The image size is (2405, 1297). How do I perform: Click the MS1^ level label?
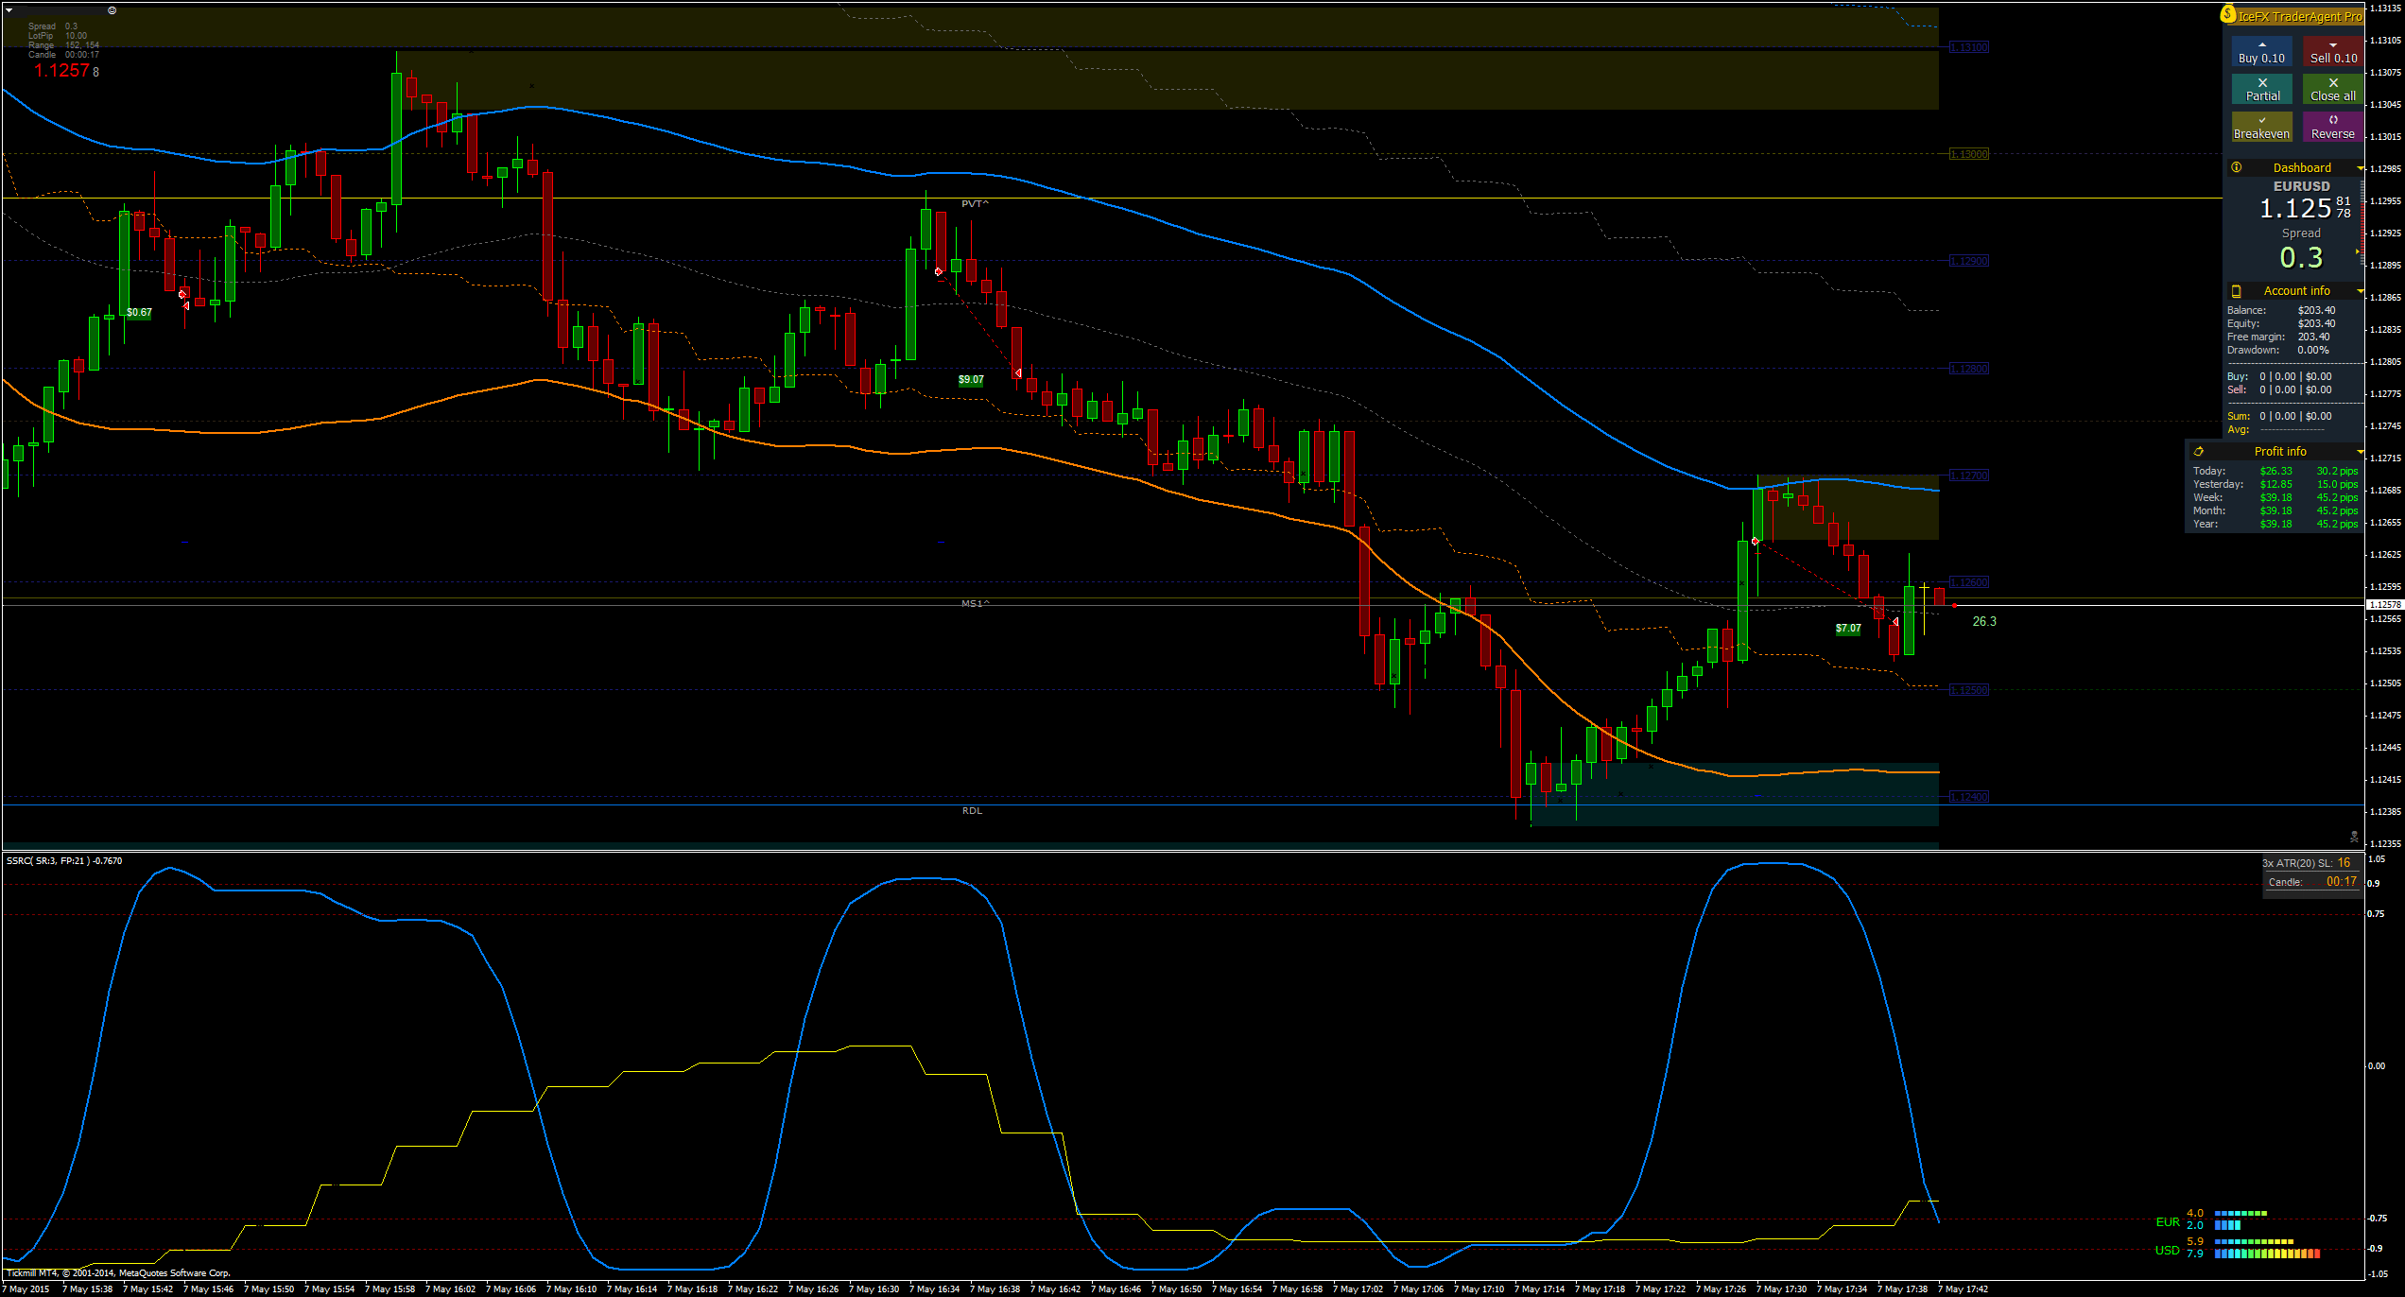[x=976, y=603]
